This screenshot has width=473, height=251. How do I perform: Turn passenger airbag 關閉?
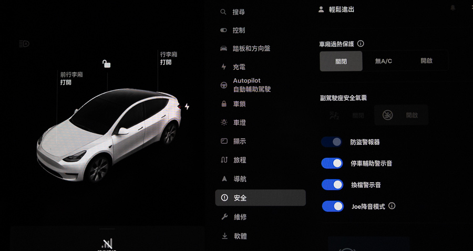tap(347, 115)
